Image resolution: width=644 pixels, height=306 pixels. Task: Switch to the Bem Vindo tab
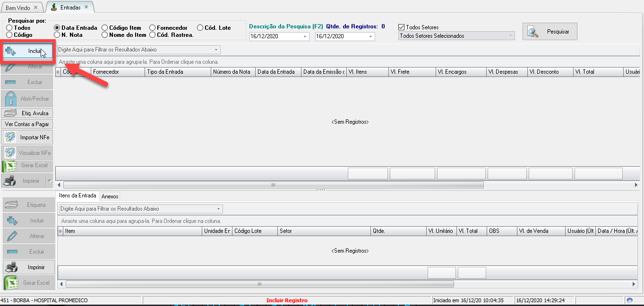coord(18,8)
